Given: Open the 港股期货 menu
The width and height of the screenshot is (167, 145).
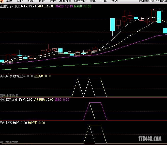Looking at the screenshot, I should click(65, 1).
